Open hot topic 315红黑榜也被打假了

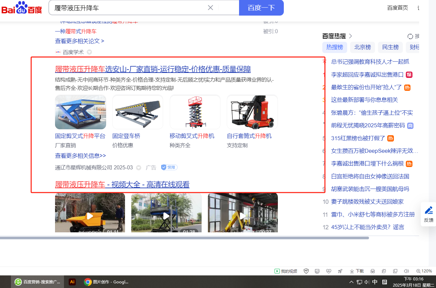tap(358, 139)
